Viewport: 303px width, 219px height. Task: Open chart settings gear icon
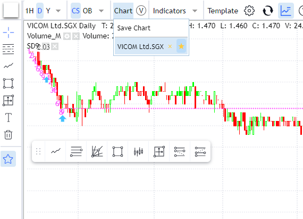249,11
